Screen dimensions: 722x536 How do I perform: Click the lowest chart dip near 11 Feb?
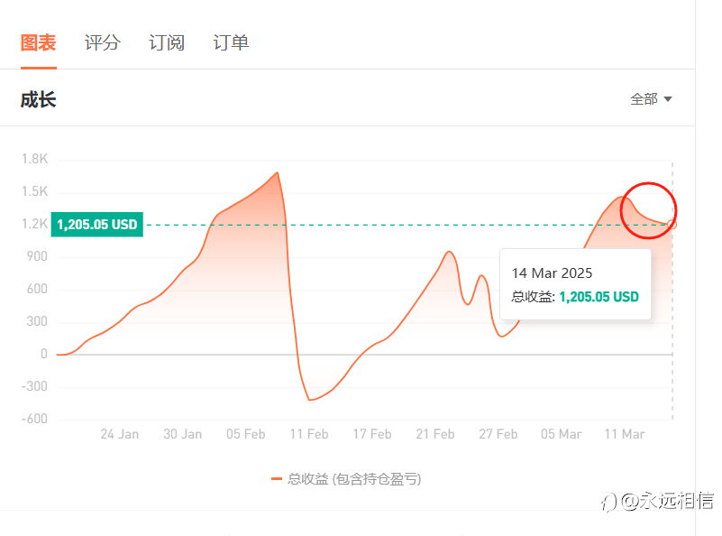tap(309, 400)
